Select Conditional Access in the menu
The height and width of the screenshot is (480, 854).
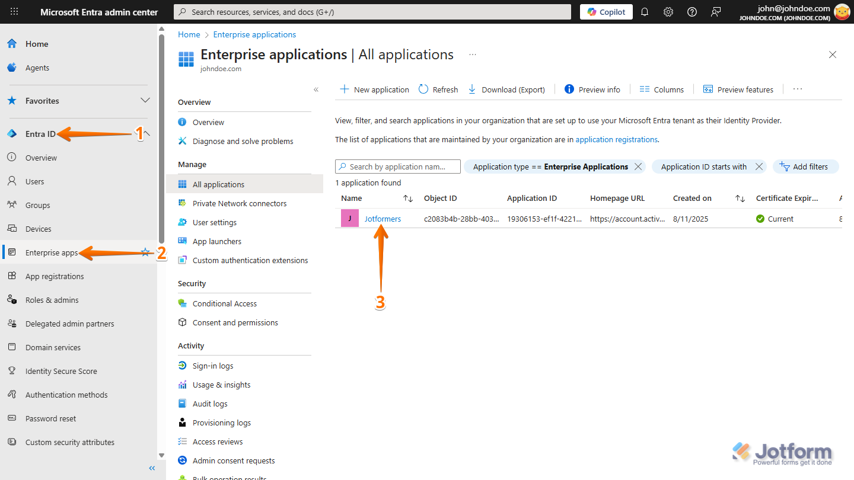coord(225,303)
